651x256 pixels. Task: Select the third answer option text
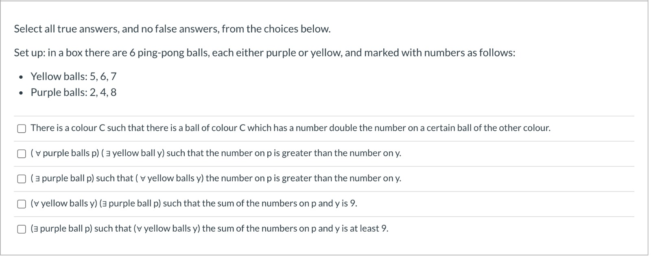pyautogui.click(x=216, y=179)
